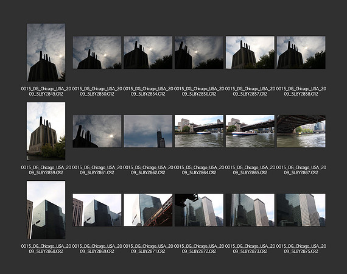Image resolution: width=347 pixels, height=274 pixels.
Task: Select the thumbnail of image SL8Y2854.CR2
Action: tap(148, 53)
